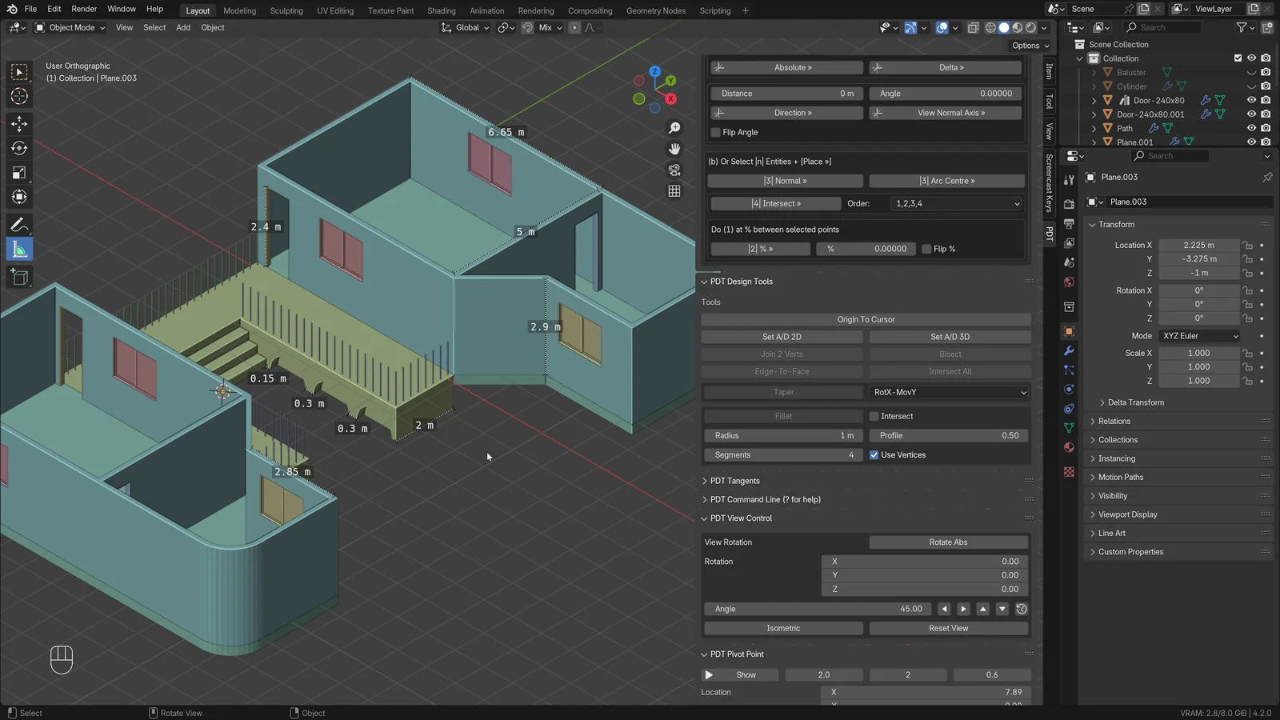Activate the Scale tool
The image size is (1280, 720).
pos(19,173)
